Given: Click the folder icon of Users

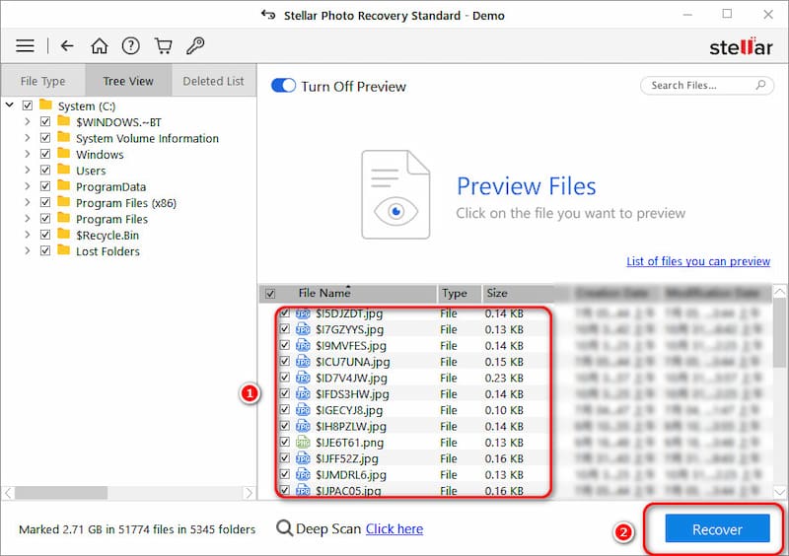Looking at the screenshot, I should coord(63,169).
